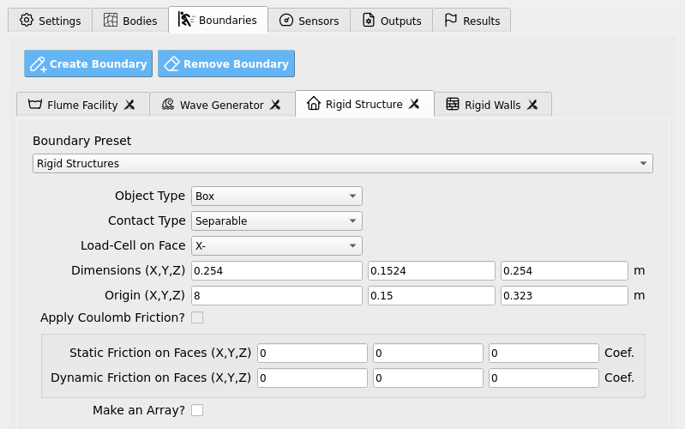Click the Settings gear icon tab
Image resolution: width=685 pixels, height=429 pixels.
(27, 20)
